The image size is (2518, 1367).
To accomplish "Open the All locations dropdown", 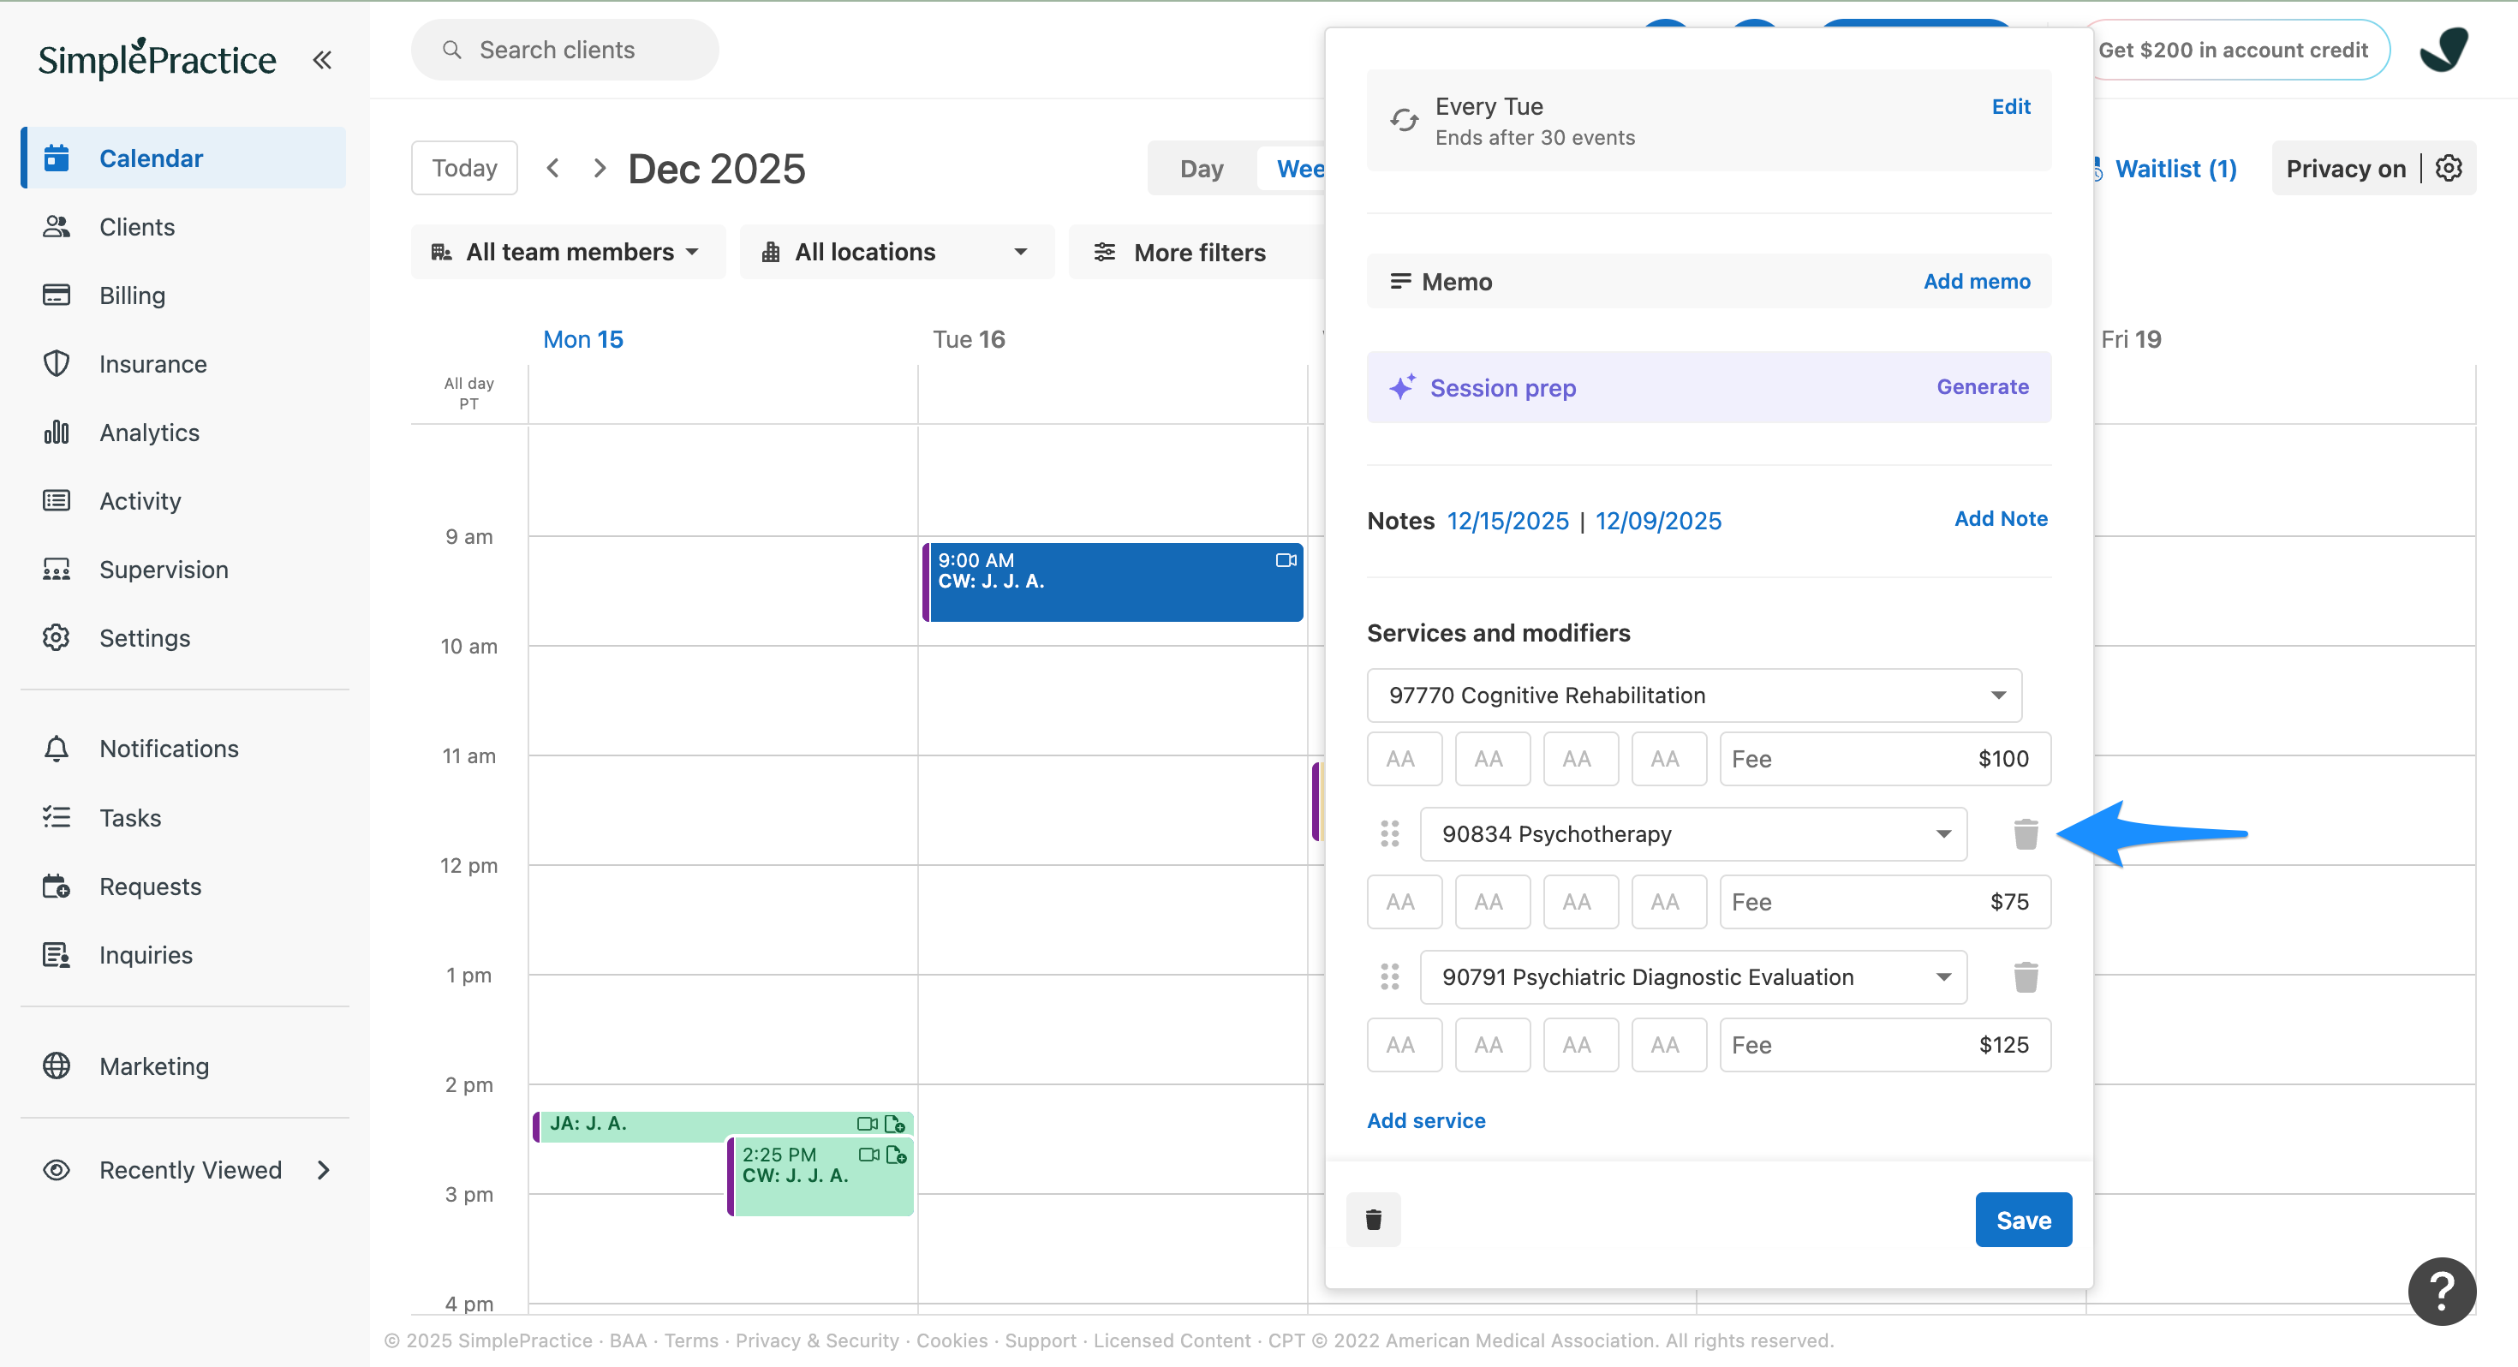I will click(x=897, y=253).
